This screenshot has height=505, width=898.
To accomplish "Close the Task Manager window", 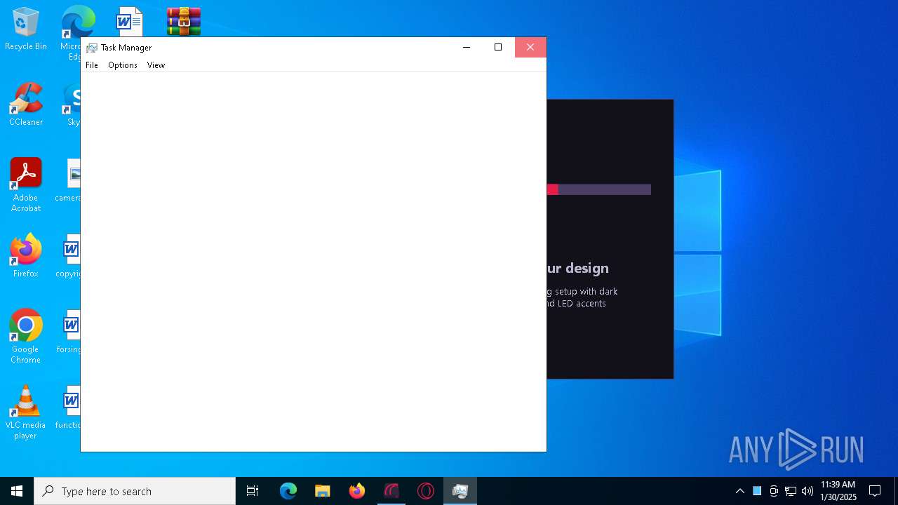I will coord(530,47).
